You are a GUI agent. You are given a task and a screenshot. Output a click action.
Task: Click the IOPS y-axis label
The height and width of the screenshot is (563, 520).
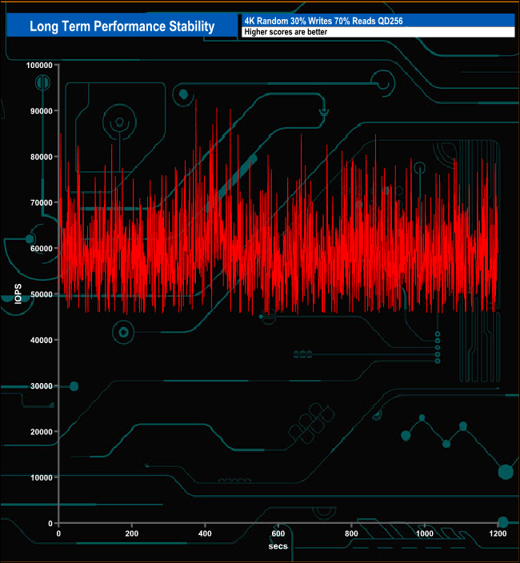(18, 294)
